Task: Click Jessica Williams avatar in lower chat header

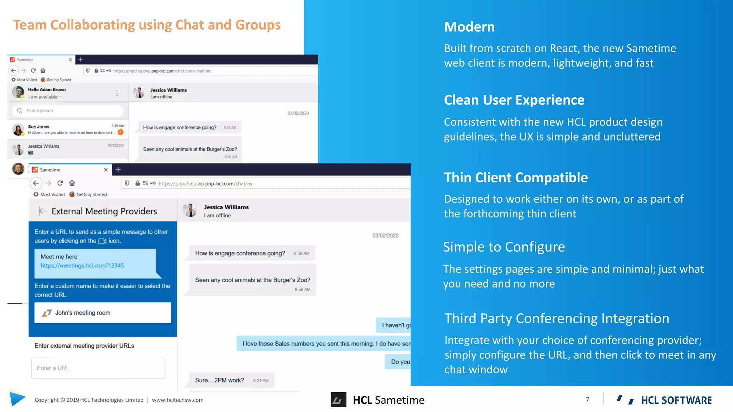Action: click(x=190, y=211)
